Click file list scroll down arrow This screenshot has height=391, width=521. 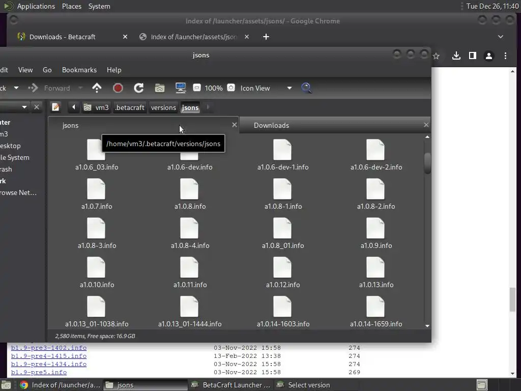(x=427, y=326)
